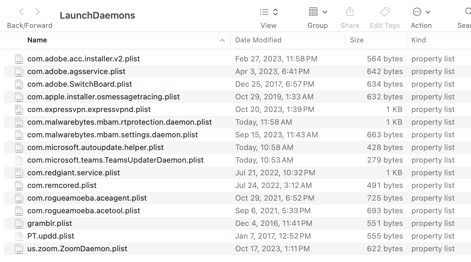This screenshot has height=262, width=471.
Task: Toggle the Name column sort-order arrow
Action: click(222, 40)
